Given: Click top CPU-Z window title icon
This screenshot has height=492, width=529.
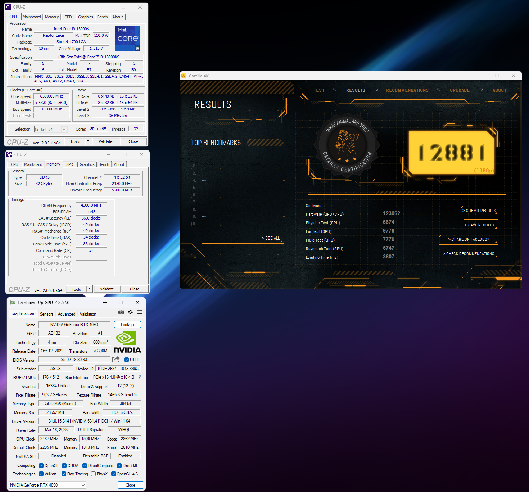Looking at the screenshot, I should 8,7.
